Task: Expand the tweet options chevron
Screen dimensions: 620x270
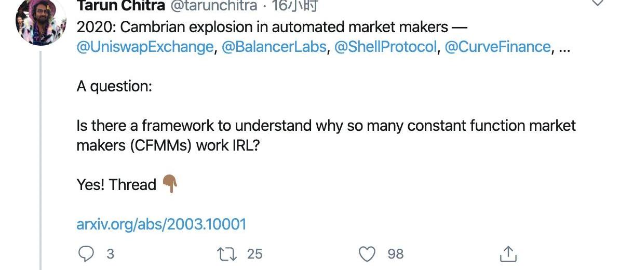Action: click(597, 3)
